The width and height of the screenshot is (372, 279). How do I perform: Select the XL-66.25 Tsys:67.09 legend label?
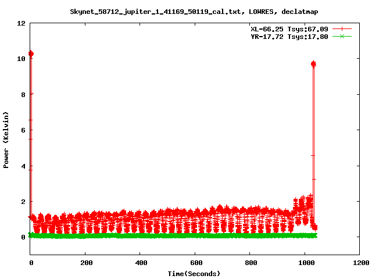[x=285, y=28]
